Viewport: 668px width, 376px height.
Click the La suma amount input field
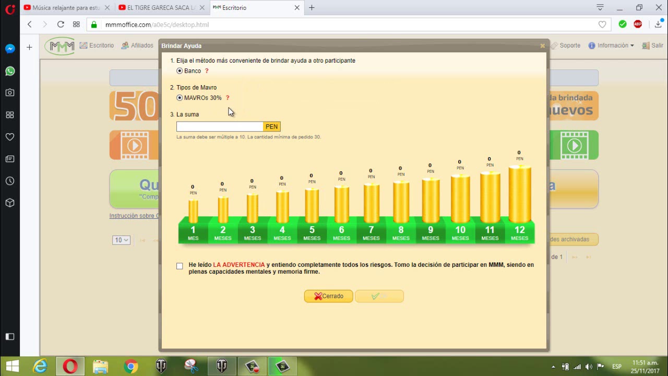(x=220, y=126)
